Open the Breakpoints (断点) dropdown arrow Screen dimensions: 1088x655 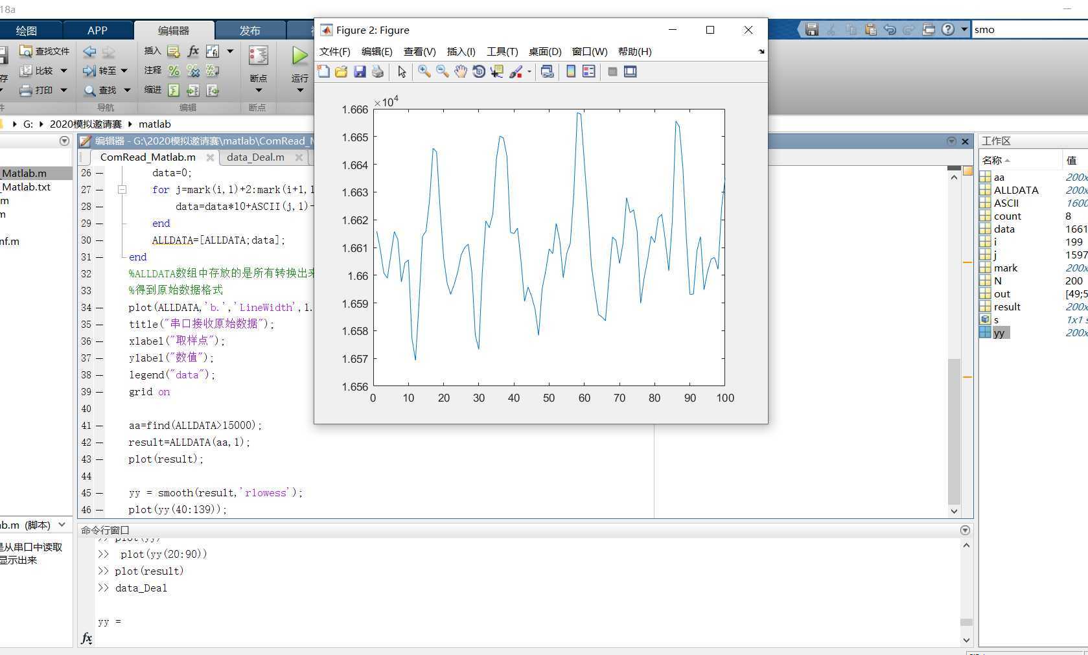coord(259,90)
